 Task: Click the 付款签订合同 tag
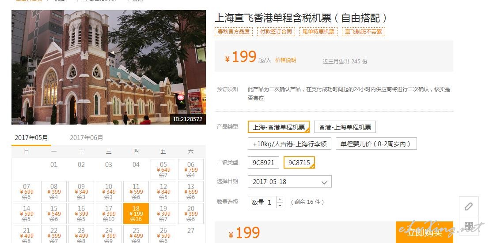pos(276,31)
